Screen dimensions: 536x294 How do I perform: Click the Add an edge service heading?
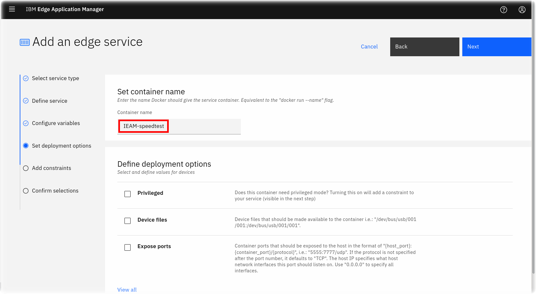[x=88, y=42]
